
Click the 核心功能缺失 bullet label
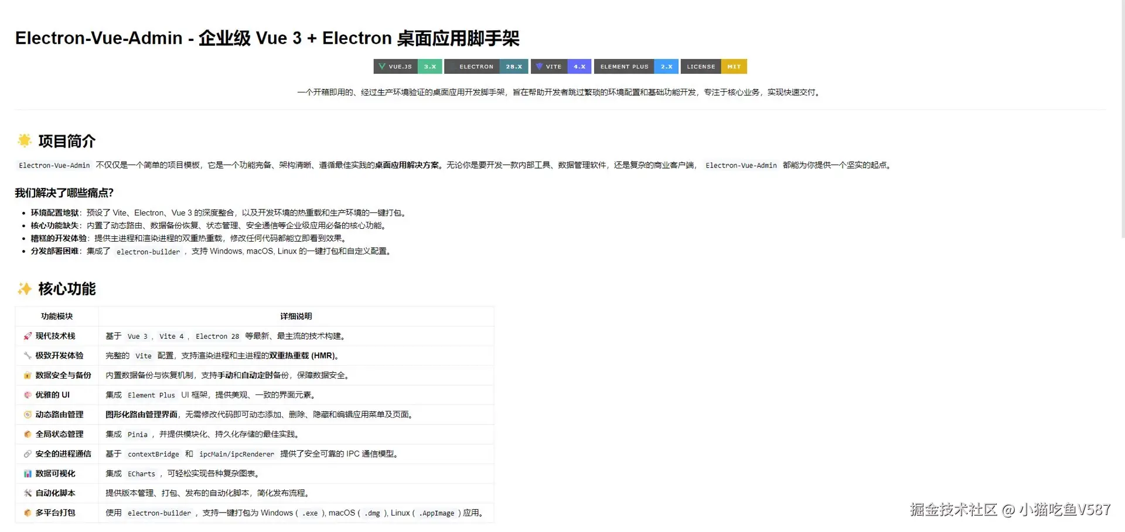tap(54, 225)
